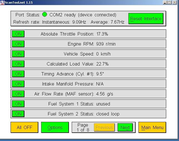Image resolution: width=179 pixels, height=141 pixels.
Task: Toggle Fuel System 2 Status ON button
Action: pyautogui.click(x=18, y=114)
